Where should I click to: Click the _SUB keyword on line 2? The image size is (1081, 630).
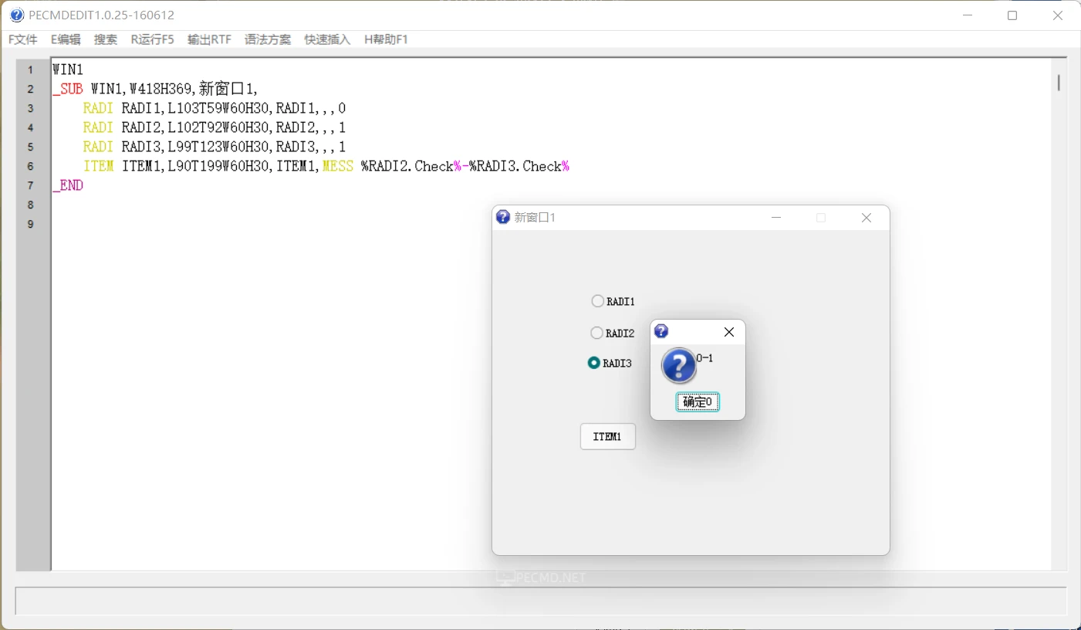tap(68, 89)
